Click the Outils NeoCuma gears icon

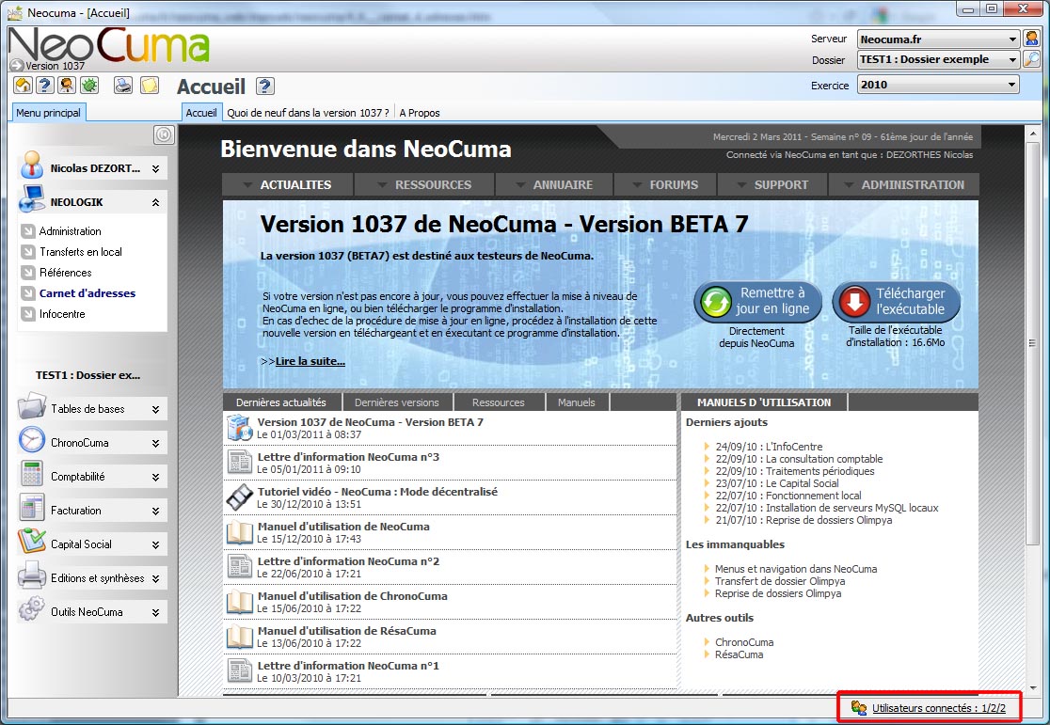click(x=31, y=610)
